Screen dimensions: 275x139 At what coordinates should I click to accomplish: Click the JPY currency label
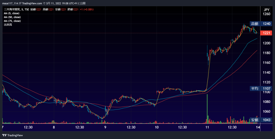click(x=266, y=10)
